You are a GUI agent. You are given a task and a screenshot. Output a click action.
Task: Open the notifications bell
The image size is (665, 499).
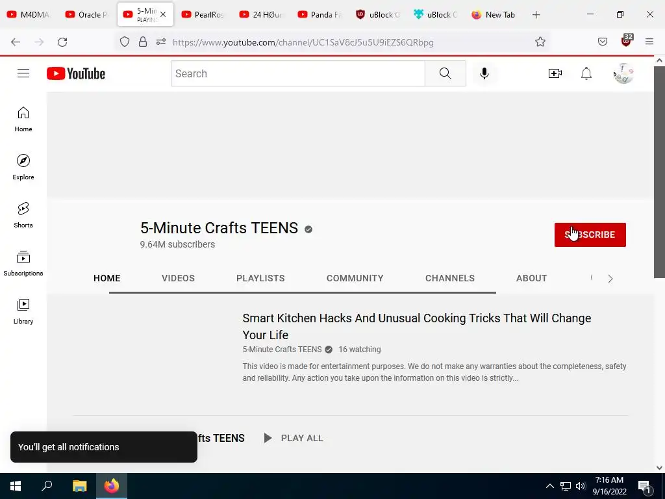tap(586, 73)
